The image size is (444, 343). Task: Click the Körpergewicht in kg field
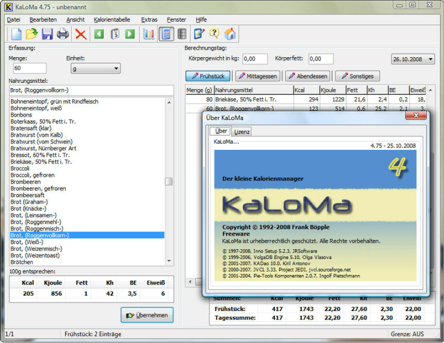click(x=255, y=59)
